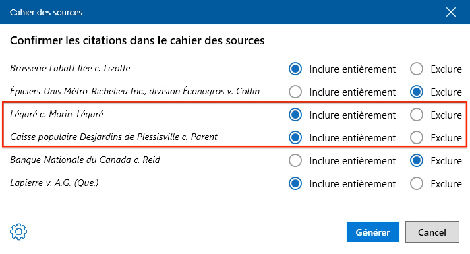Click the Banque Nationale du Canada c. Reid citation
The width and height of the screenshot is (470, 254).
(x=85, y=160)
